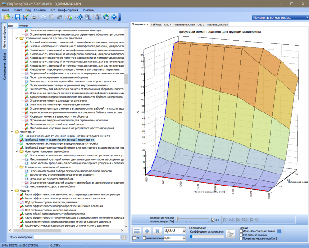Open the Файл menu
This screenshot has width=309, height=248.
(x=5, y=10)
